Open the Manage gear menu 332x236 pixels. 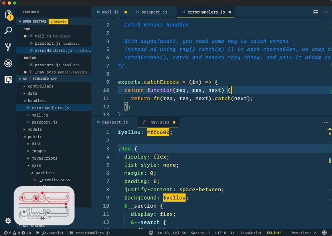[8, 220]
